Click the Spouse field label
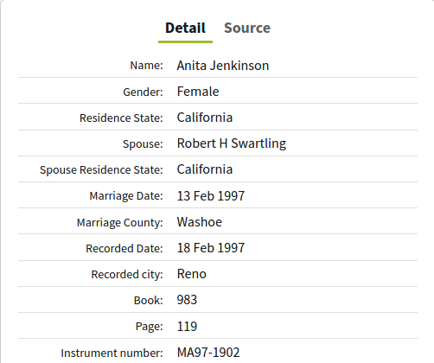 [143, 143]
